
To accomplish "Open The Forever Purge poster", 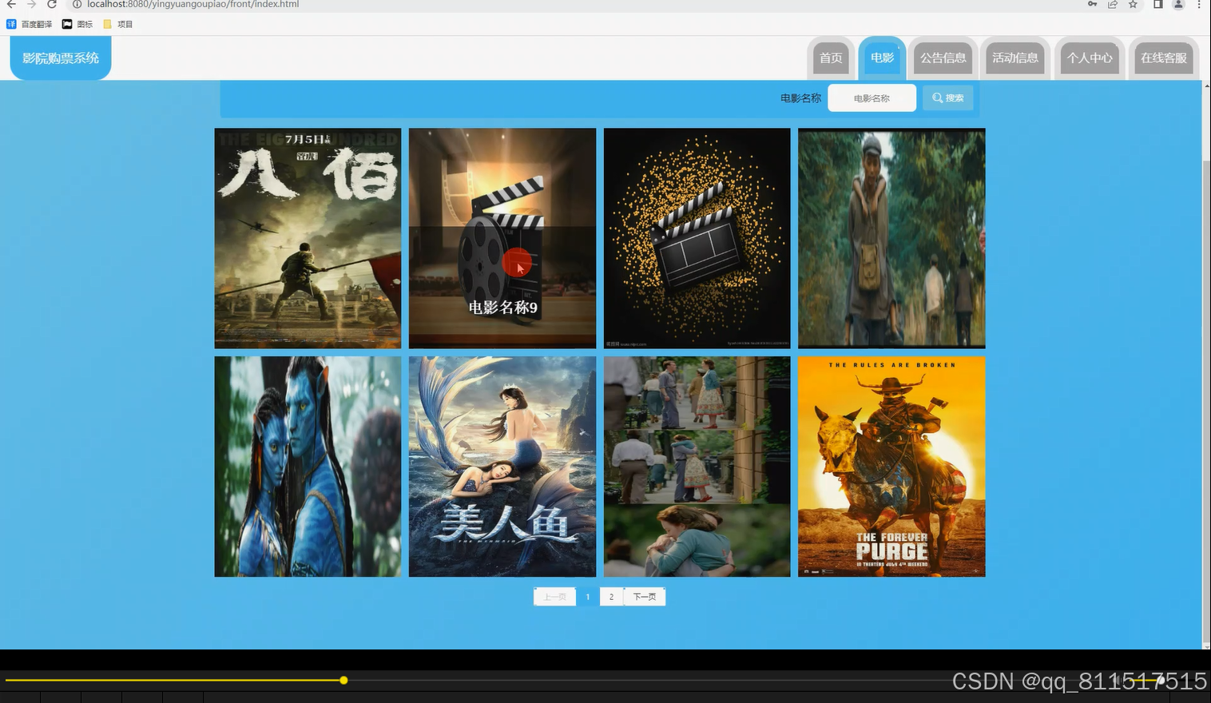I will [891, 467].
